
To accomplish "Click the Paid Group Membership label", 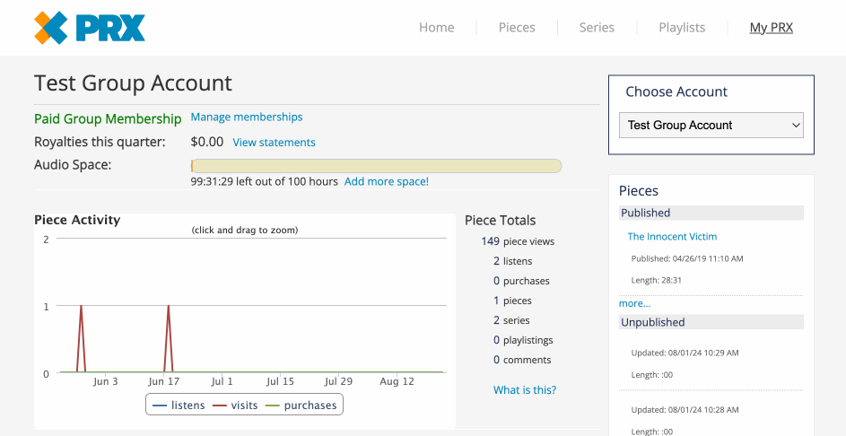I will click(108, 118).
